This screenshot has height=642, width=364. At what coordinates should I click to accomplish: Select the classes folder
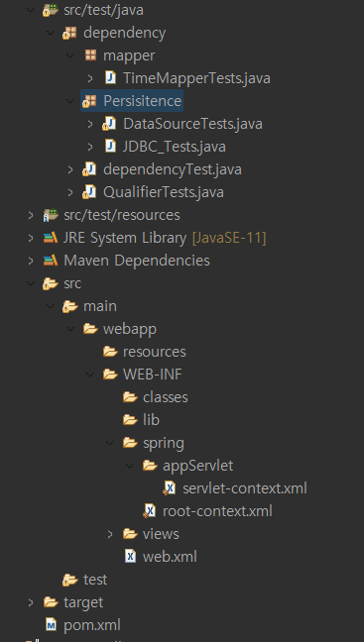pos(166,397)
